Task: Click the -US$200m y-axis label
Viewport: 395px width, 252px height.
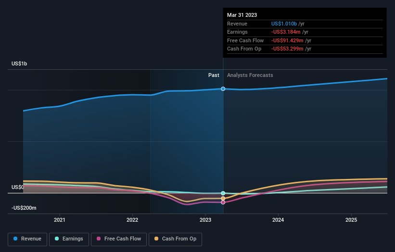Action: 24,208
